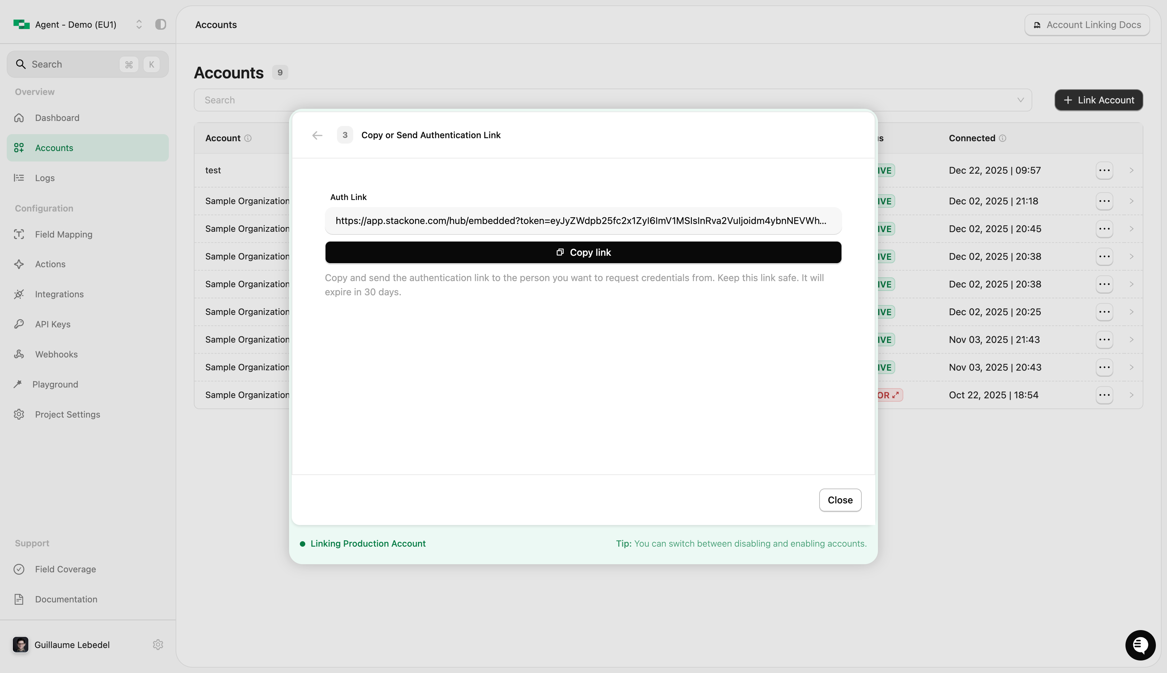This screenshot has height=673, width=1167.
Task: Open Account Linking Docs
Action: tap(1087, 25)
